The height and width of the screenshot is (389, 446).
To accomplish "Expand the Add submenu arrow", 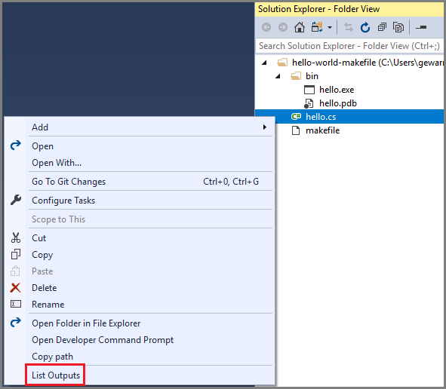I will tap(265, 127).
